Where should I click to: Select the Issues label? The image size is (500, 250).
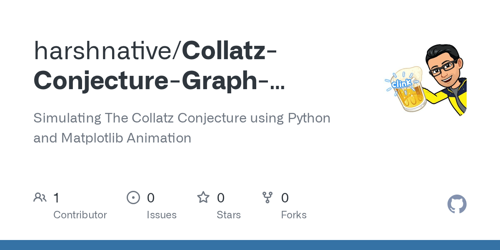tap(161, 215)
